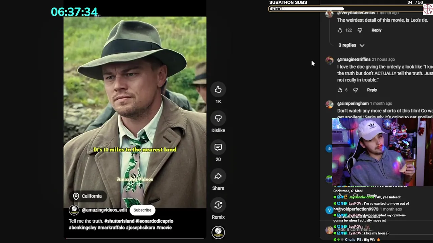
Task: Like the Shutter Island short video
Action: tap(218, 89)
